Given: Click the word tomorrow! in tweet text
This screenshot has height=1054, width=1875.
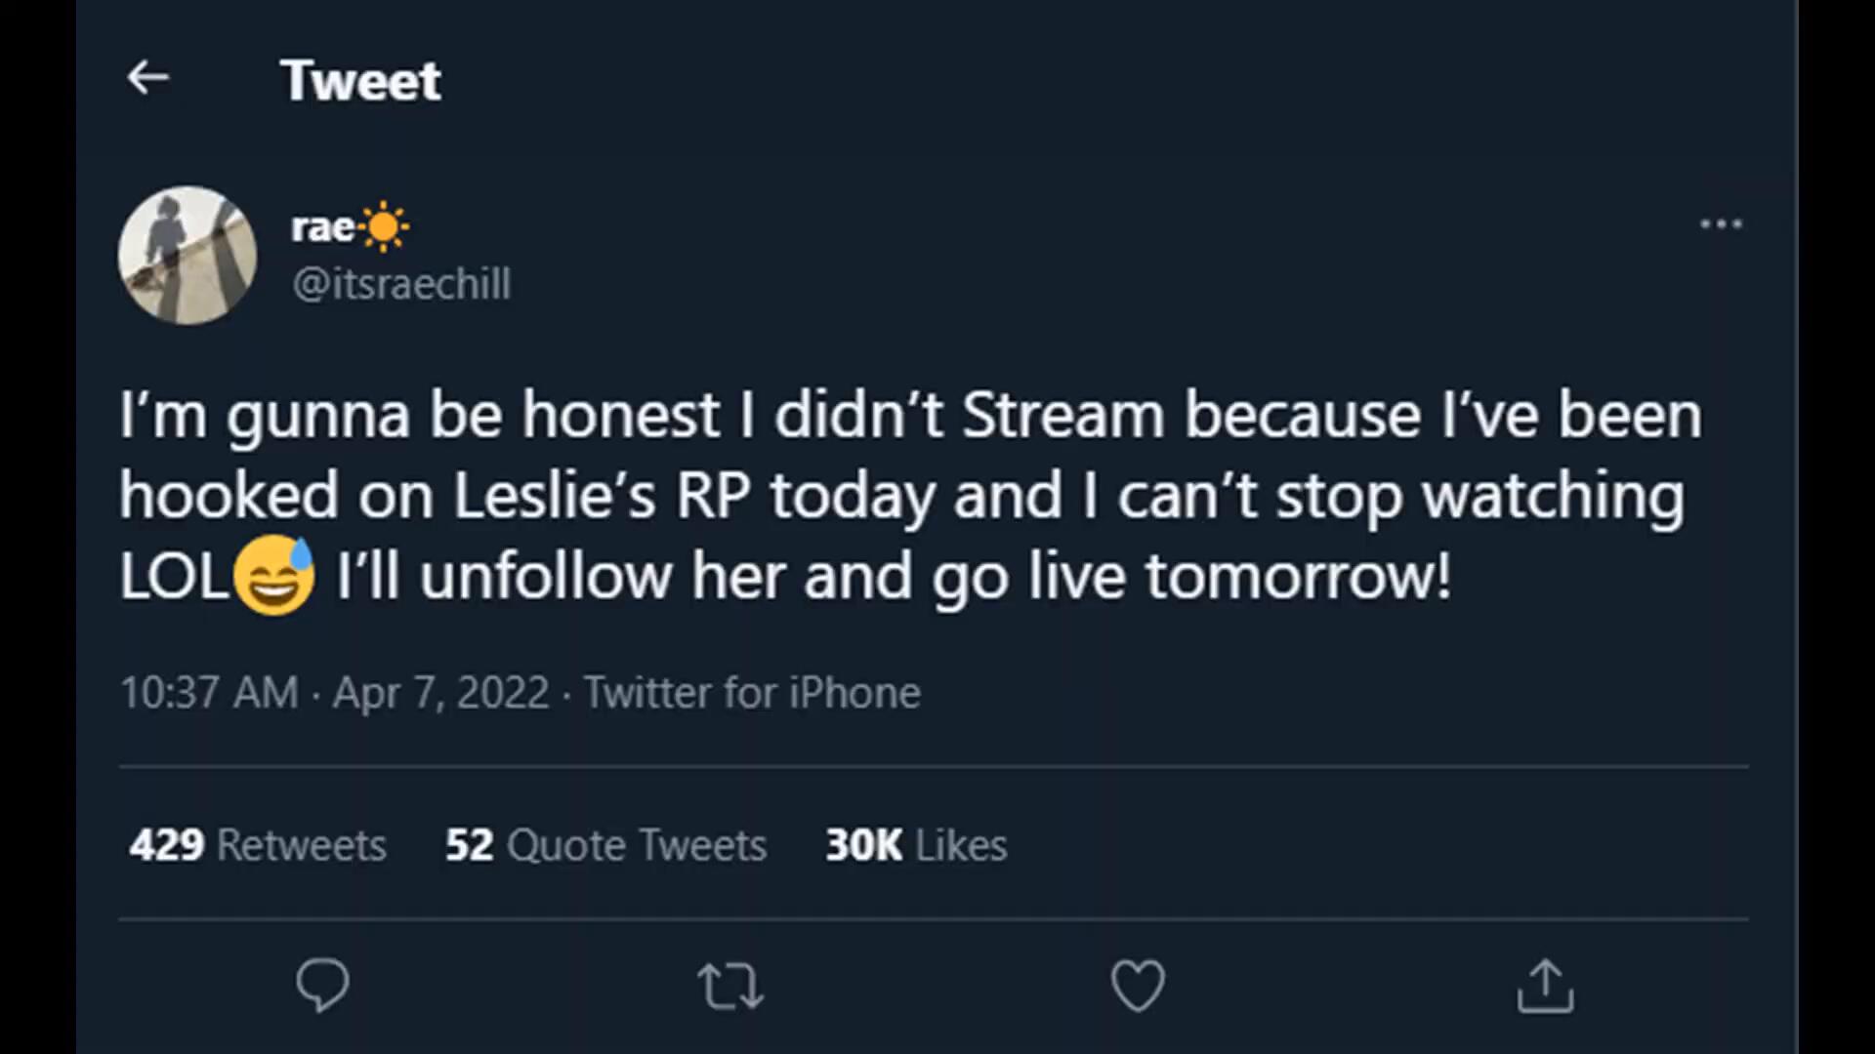Looking at the screenshot, I should [x=1299, y=576].
